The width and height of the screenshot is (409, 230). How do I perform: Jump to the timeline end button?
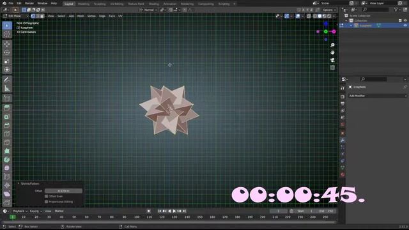click(185, 211)
